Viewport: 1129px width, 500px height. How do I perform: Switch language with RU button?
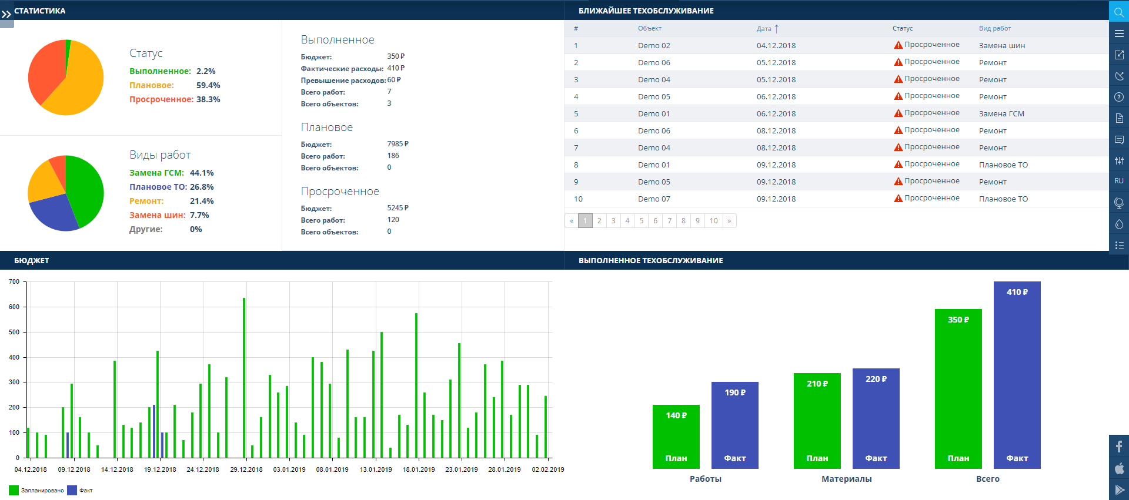click(x=1119, y=181)
